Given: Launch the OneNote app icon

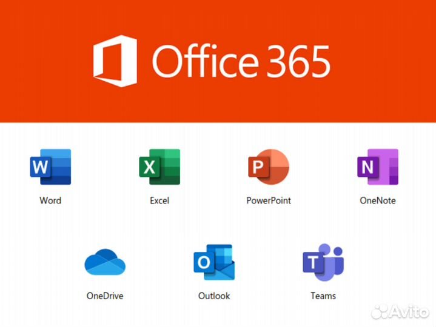Looking at the screenshot, I should pyautogui.click(x=378, y=167).
